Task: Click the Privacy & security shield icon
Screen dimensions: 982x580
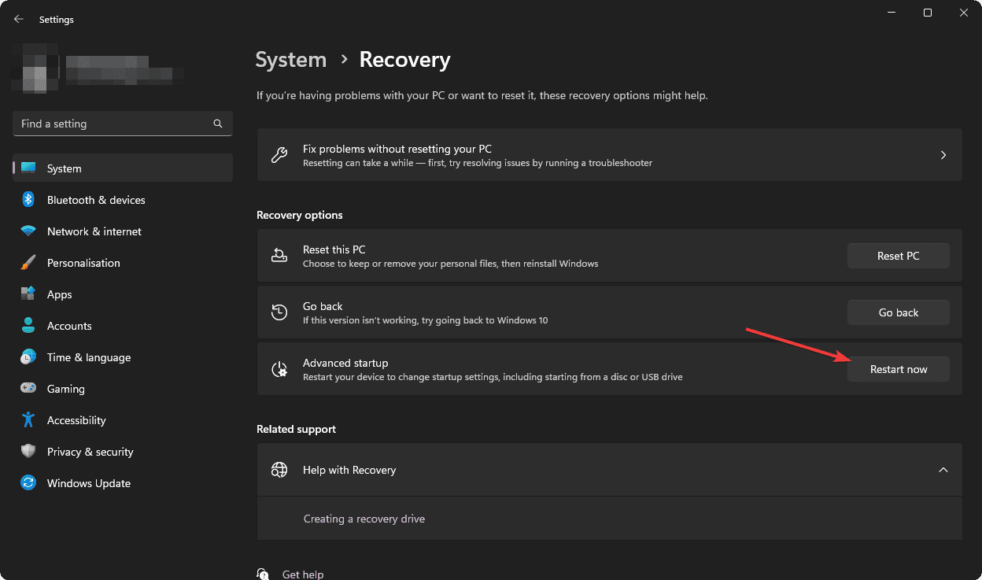Action: [28, 452]
